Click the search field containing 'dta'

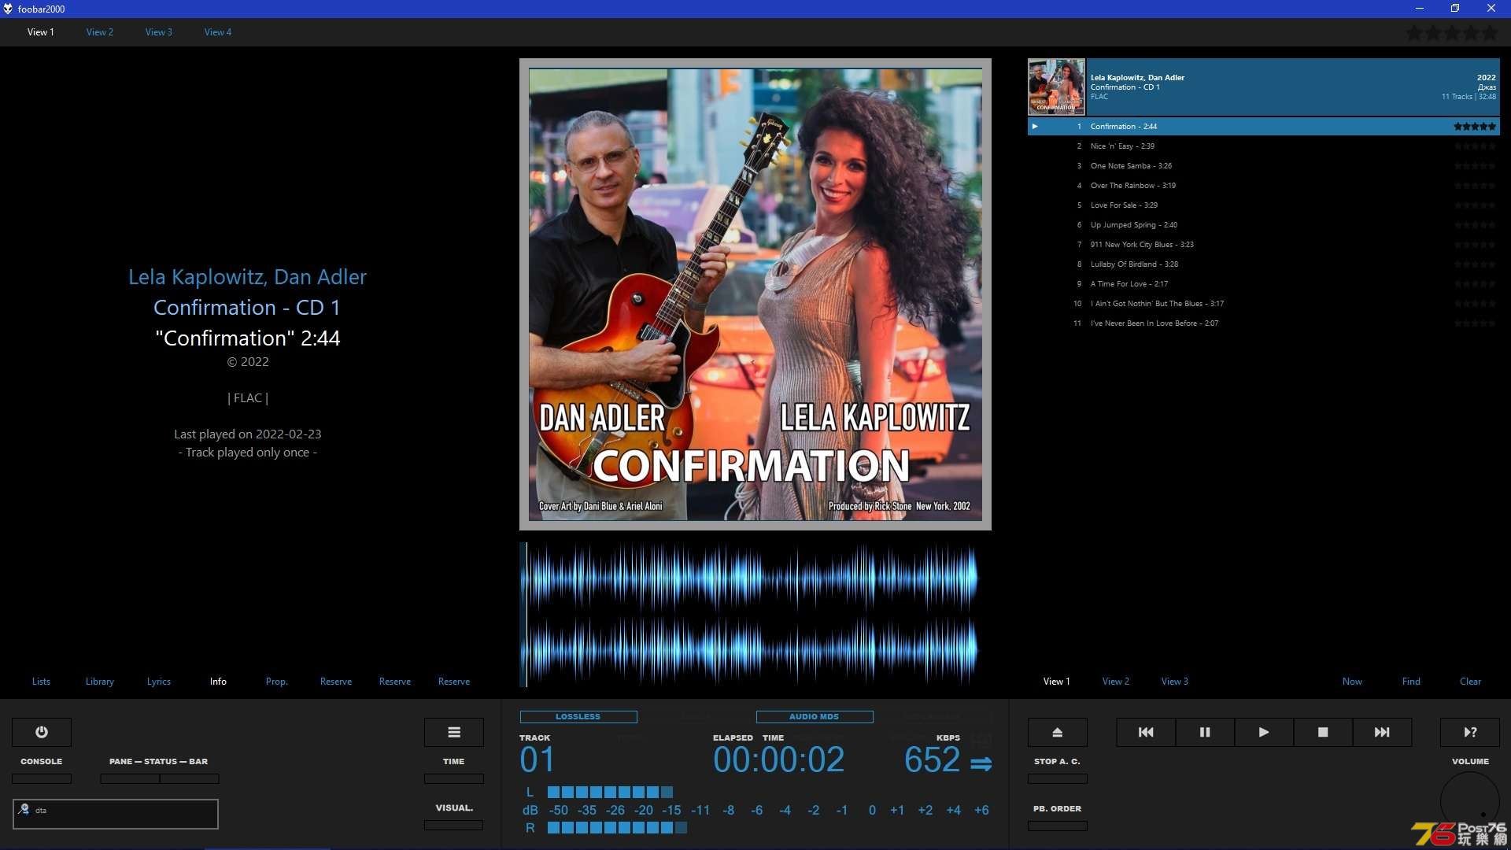(116, 814)
